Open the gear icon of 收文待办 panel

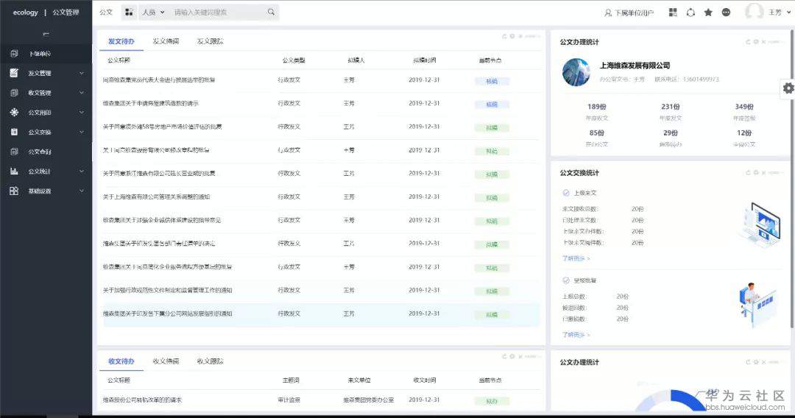(512, 357)
